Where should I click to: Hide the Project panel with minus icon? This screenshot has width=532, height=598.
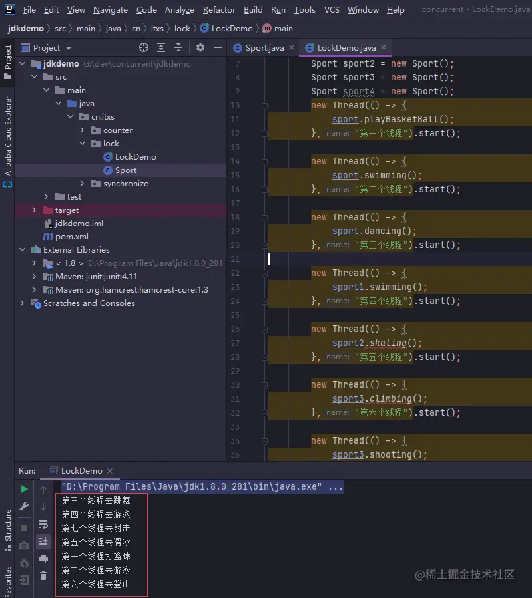click(218, 47)
